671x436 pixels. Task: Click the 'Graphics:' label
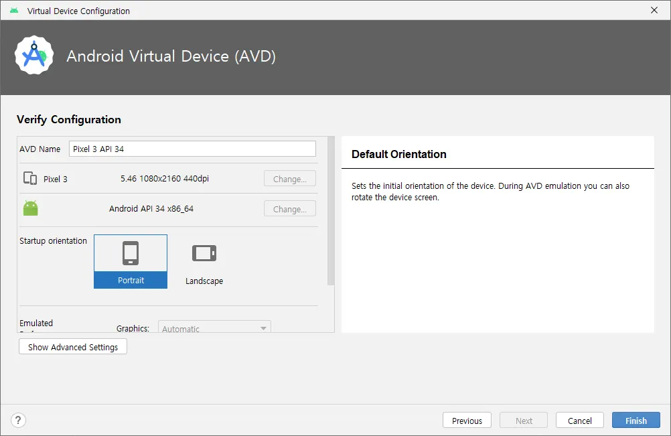point(133,328)
